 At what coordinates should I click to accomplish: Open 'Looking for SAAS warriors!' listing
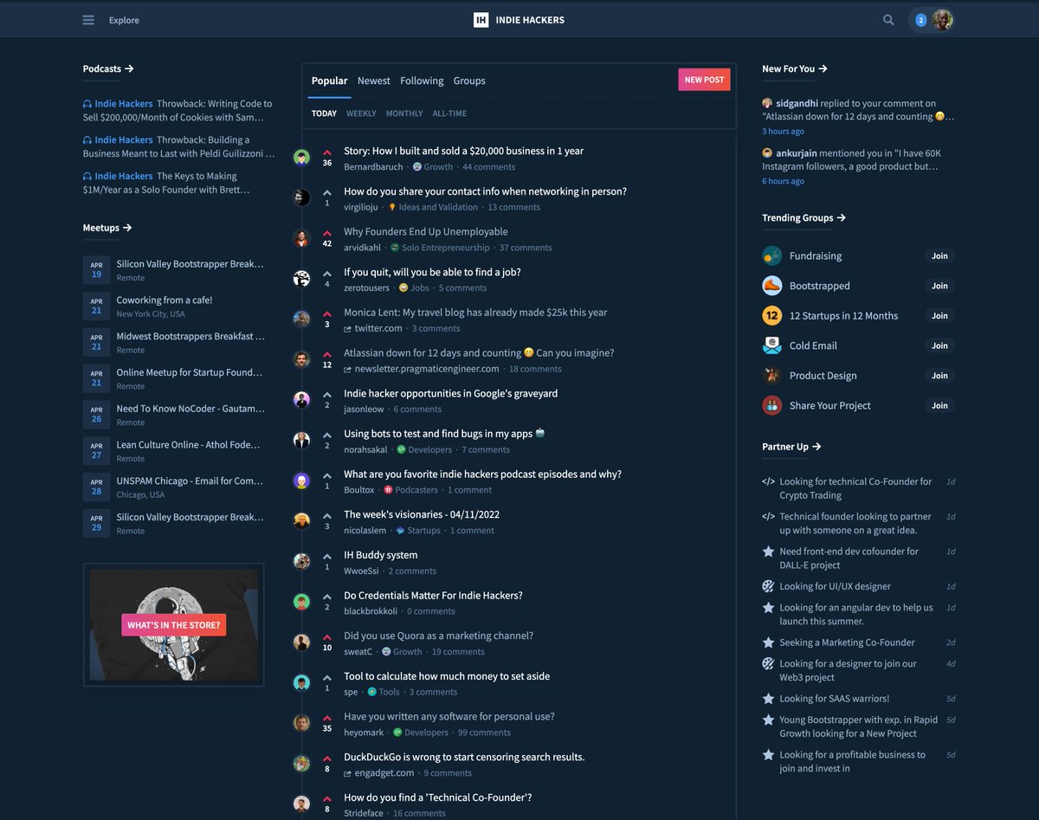[x=834, y=698]
